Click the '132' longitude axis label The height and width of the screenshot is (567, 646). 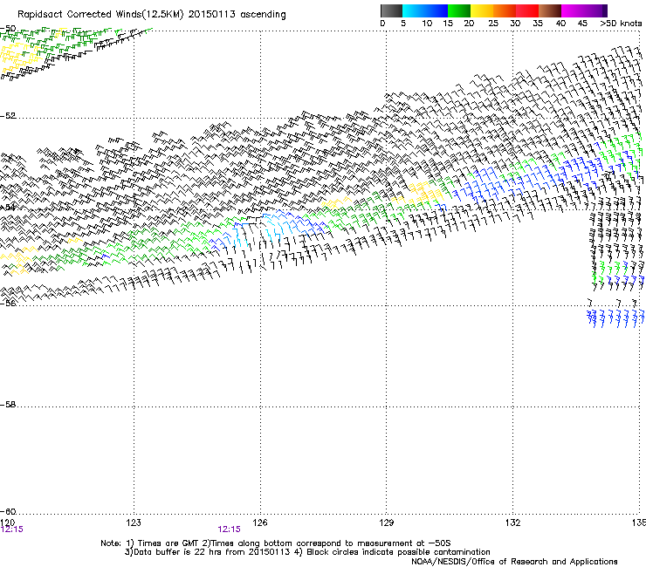512,523
